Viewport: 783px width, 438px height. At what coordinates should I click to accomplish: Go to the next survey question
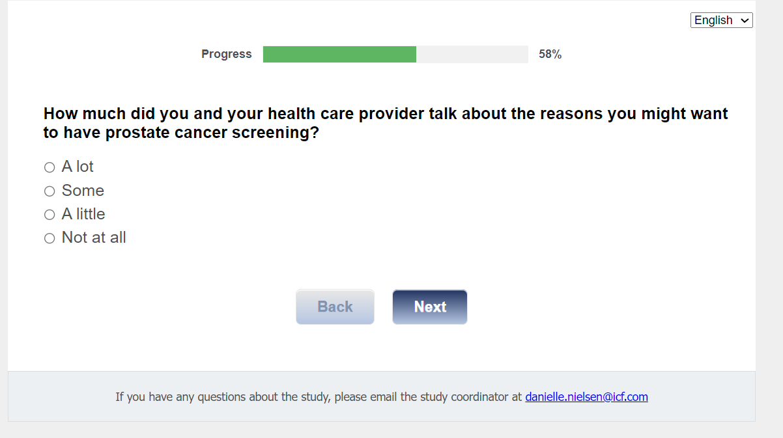coord(429,307)
